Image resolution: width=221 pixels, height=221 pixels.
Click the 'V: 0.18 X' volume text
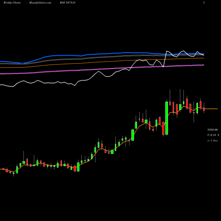click(x=213, y=135)
